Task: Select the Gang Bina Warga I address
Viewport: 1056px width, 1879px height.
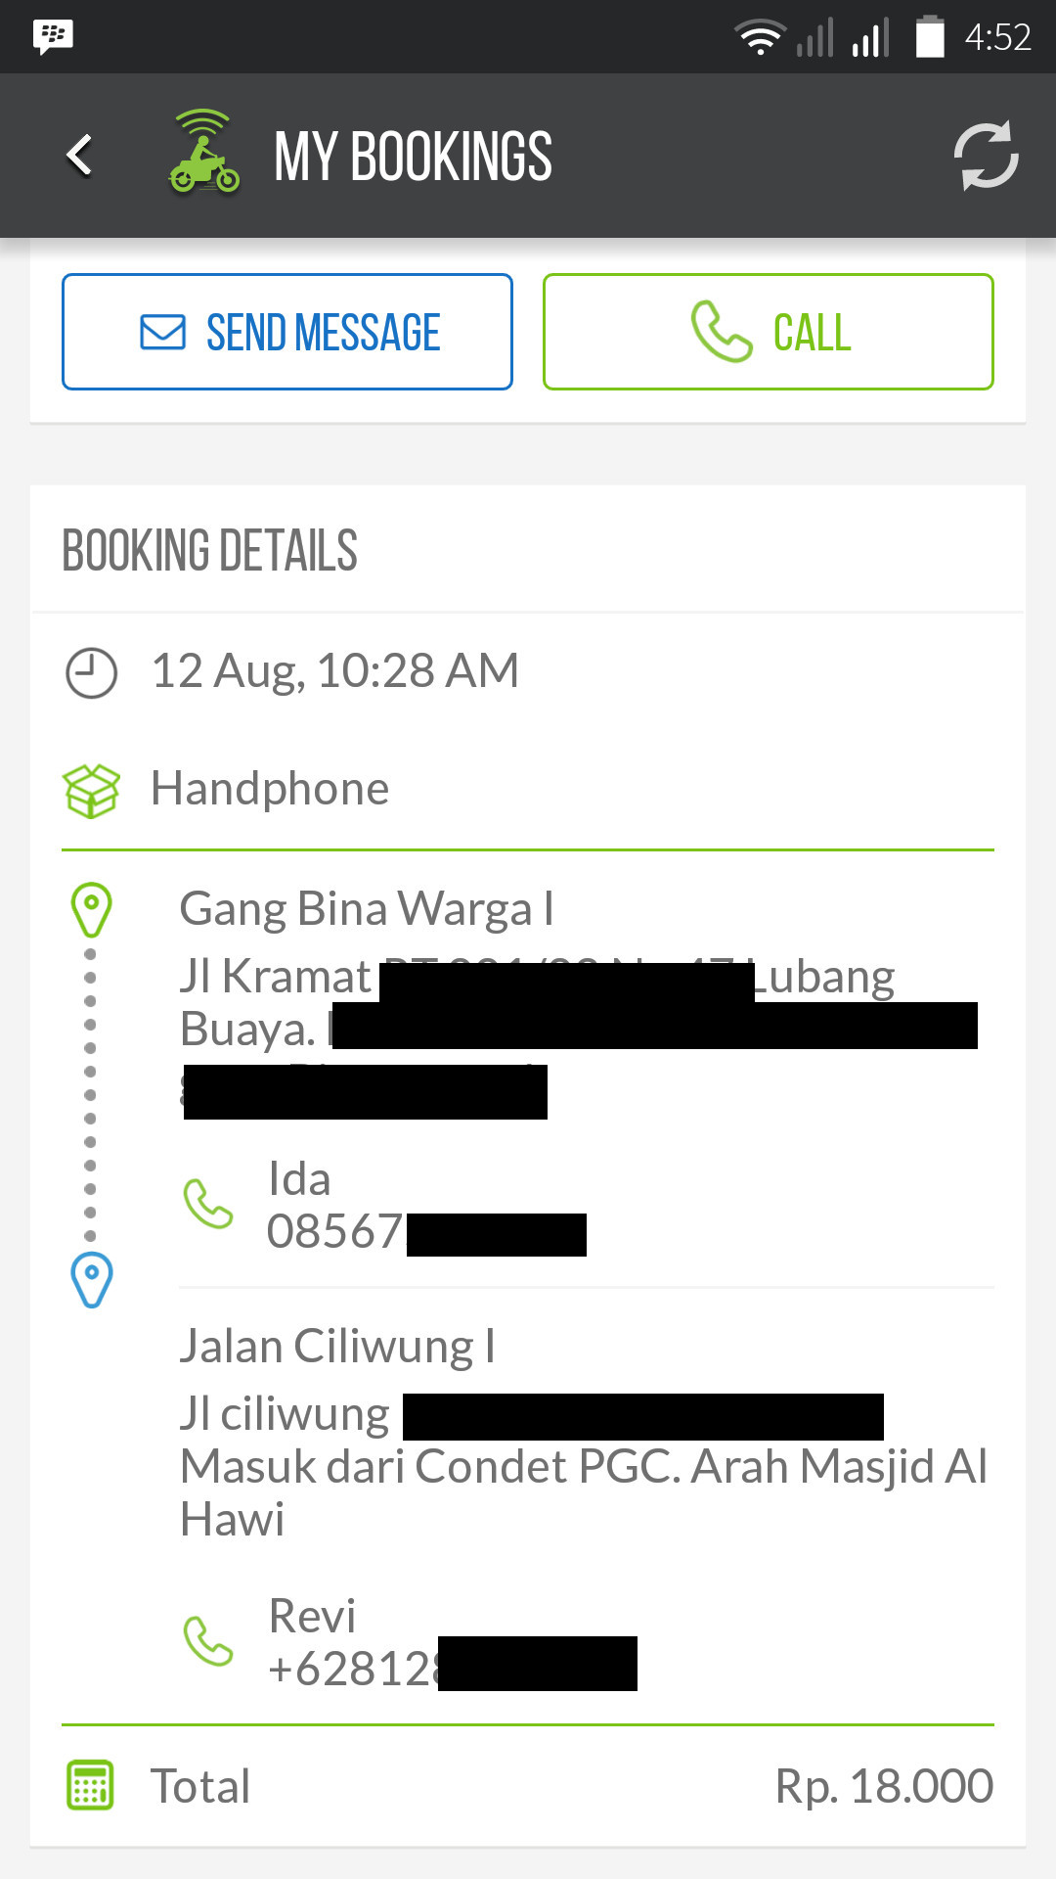Action: click(367, 909)
